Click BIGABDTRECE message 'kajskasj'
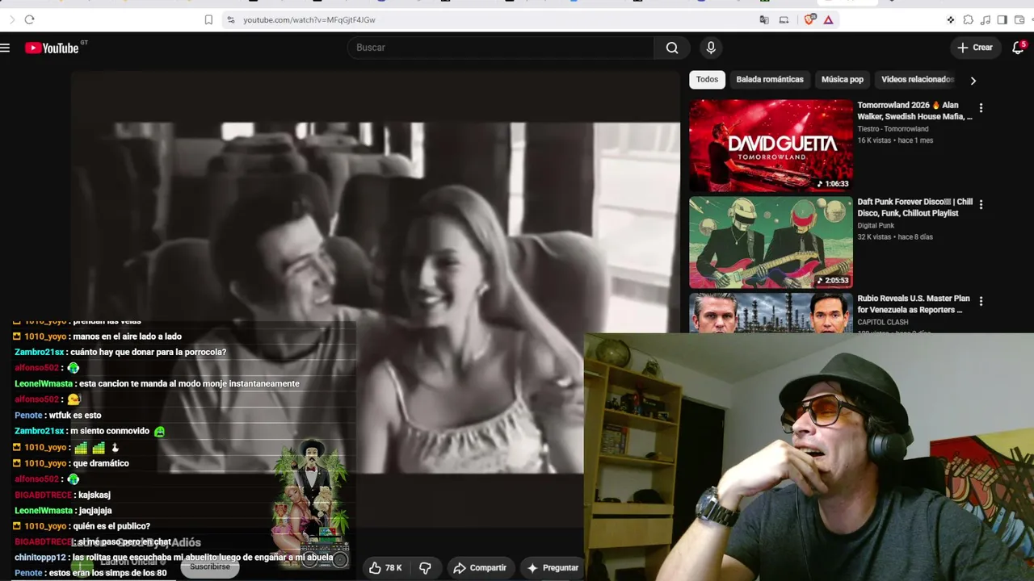The image size is (1034, 581). tap(95, 495)
